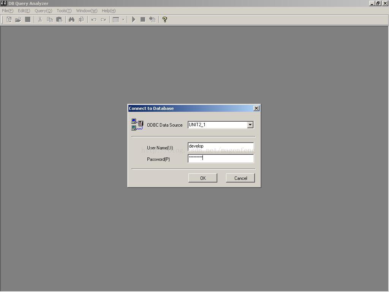Click the Open file folder icon

click(x=18, y=19)
